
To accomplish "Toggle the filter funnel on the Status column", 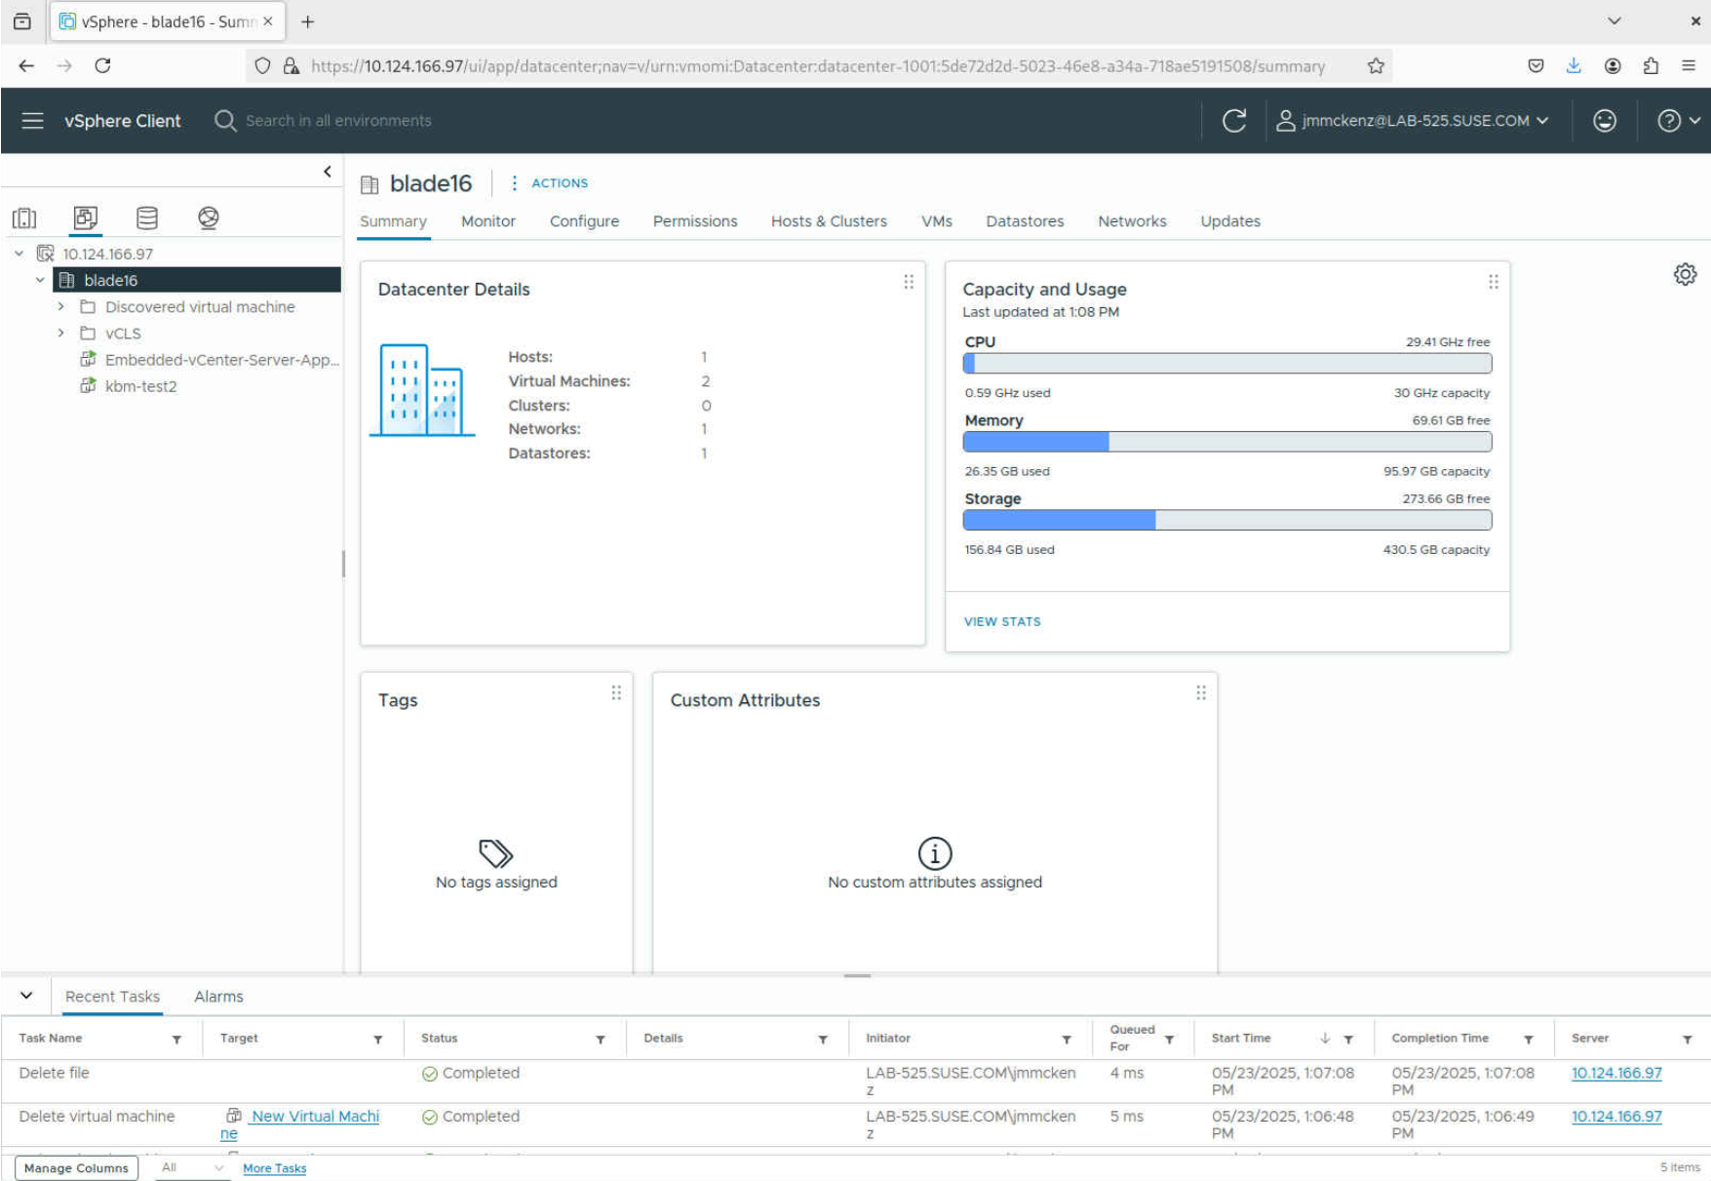I will (x=600, y=1039).
